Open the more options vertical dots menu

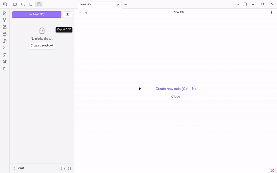271,12
